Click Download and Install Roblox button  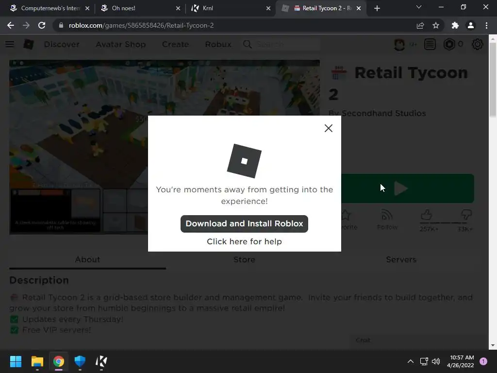(244, 223)
